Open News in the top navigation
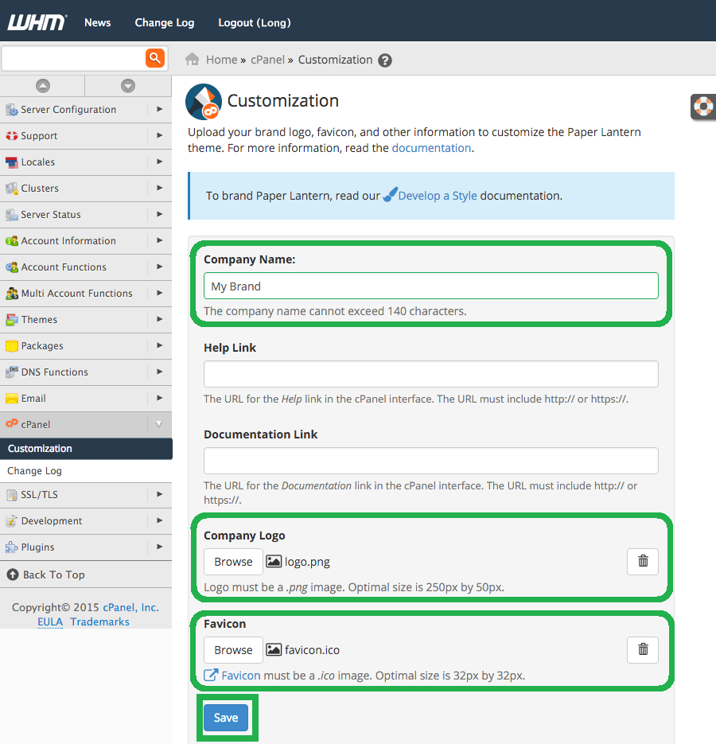Image resolution: width=716 pixels, height=744 pixels. [97, 22]
